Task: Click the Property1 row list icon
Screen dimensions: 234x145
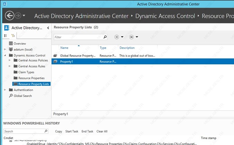Action: tap(55, 62)
